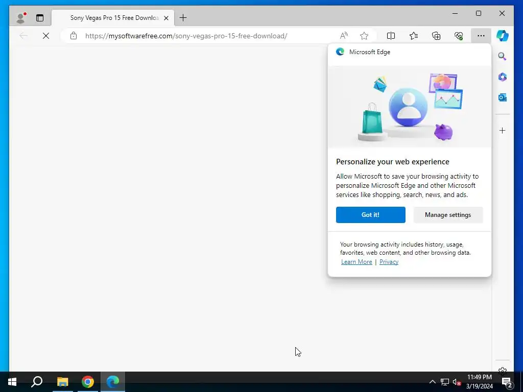
Task: Minimize the Edge window
Action: pos(455,13)
